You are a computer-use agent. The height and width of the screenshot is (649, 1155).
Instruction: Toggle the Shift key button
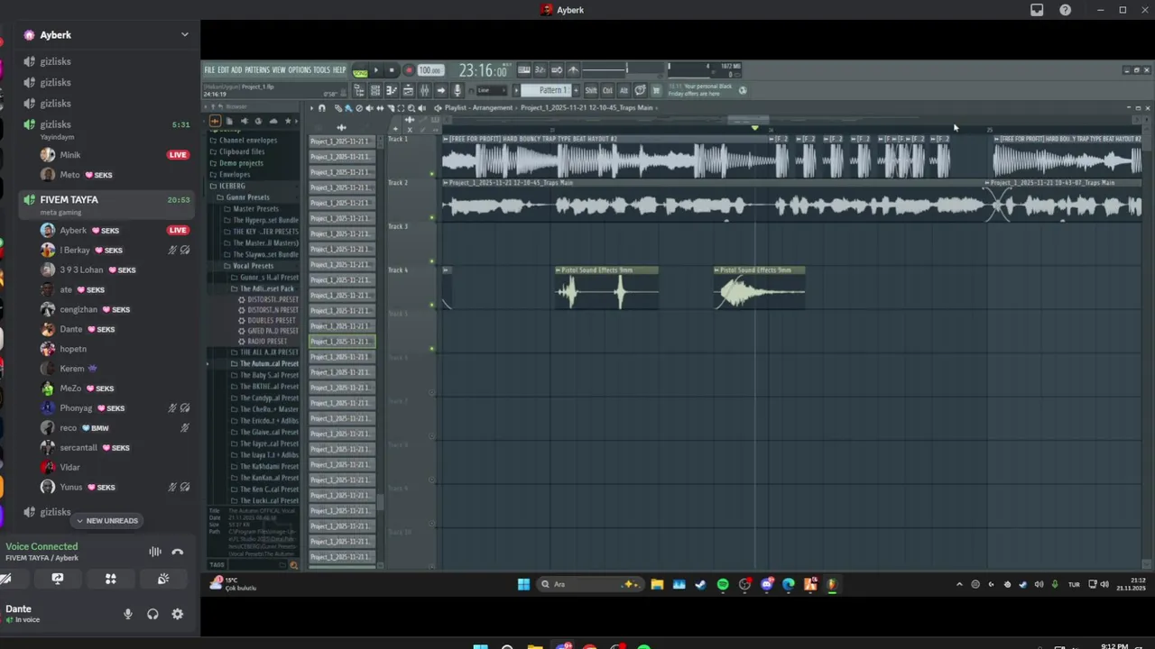590,90
